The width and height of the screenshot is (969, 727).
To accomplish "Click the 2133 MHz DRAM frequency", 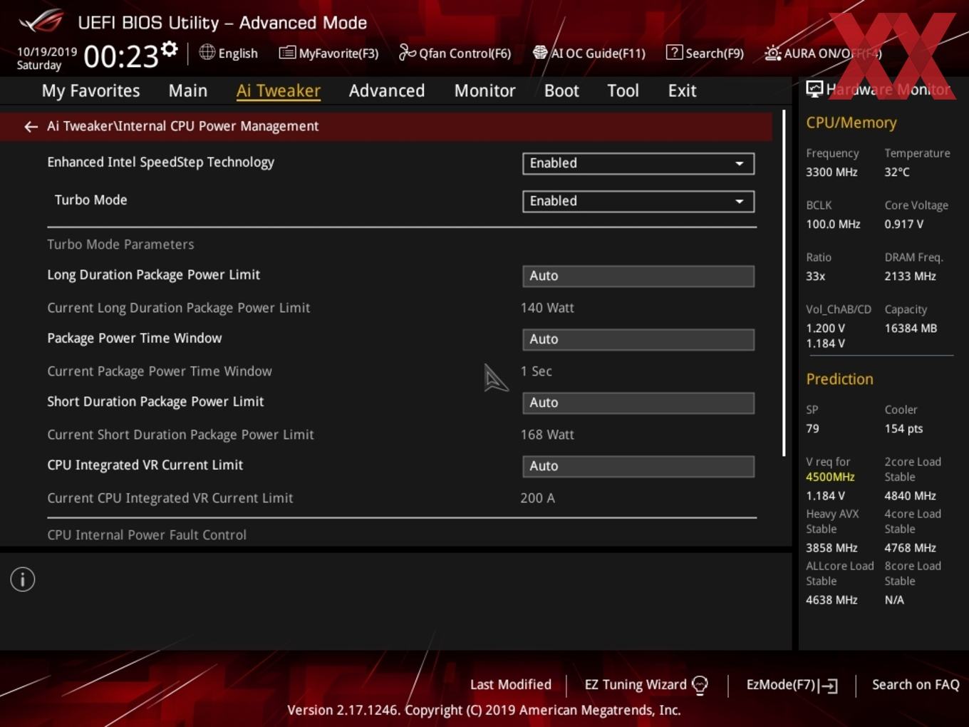I will click(x=910, y=277).
